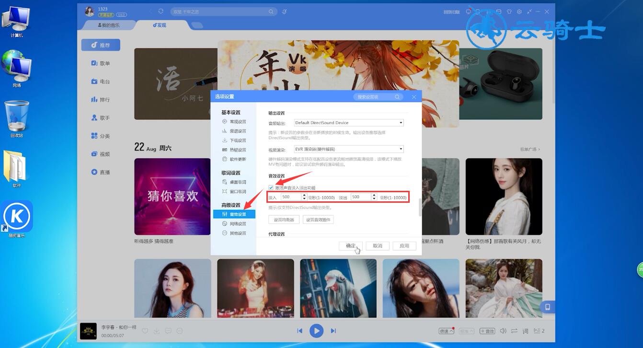Viewport: 643px width, 348px height.
Task: Skip to the next track
Action: [333, 331]
